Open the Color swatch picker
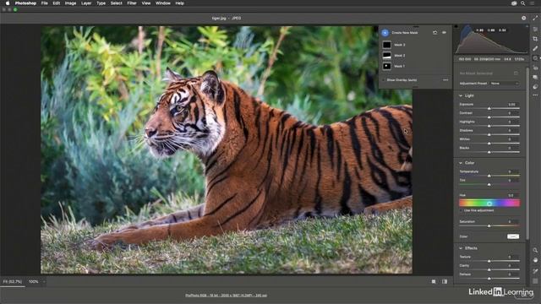The width and height of the screenshot is (541, 304). (513, 236)
